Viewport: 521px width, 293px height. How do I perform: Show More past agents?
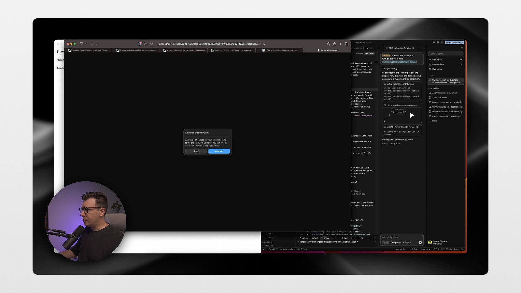point(434,121)
